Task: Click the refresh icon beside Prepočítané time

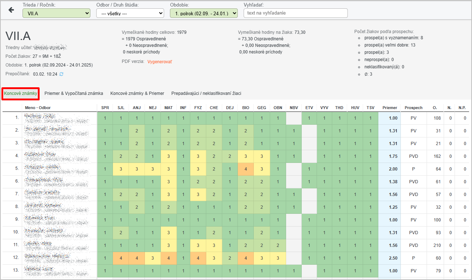Action: tap(61, 74)
